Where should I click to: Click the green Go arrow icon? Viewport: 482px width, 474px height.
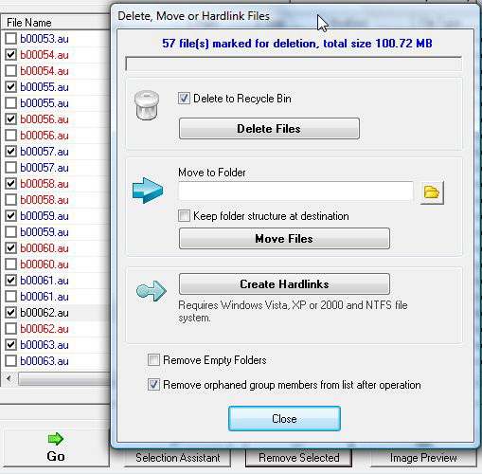[56, 439]
